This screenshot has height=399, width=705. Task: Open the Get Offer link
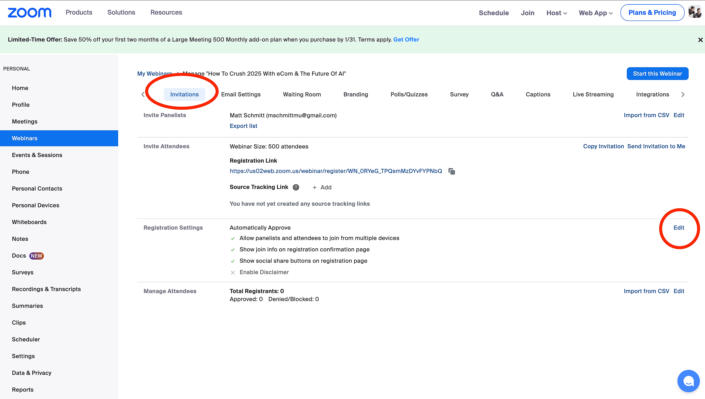[x=406, y=39]
